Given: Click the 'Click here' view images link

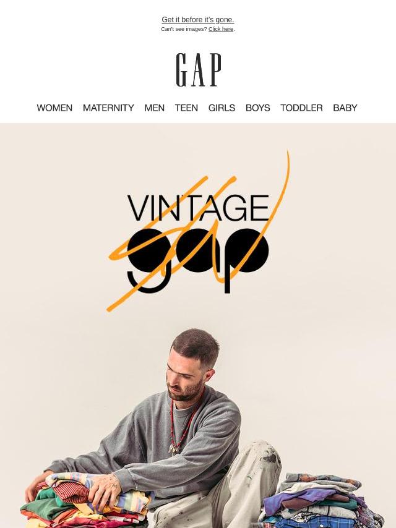Looking at the screenshot, I should click(221, 29).
